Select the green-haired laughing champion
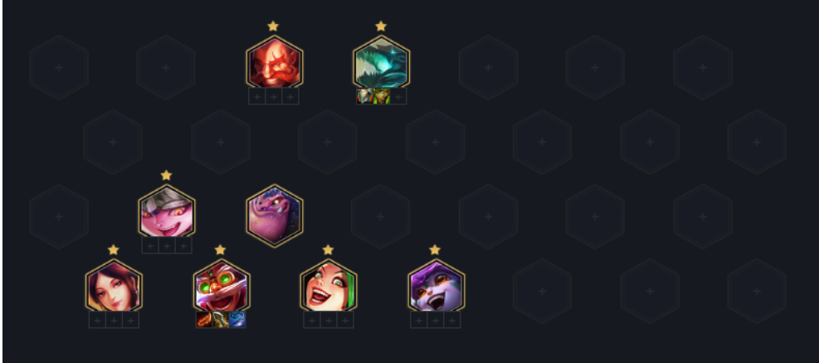Image resolution: width=819 pixels, height=363 pixels. coord(328,286)
